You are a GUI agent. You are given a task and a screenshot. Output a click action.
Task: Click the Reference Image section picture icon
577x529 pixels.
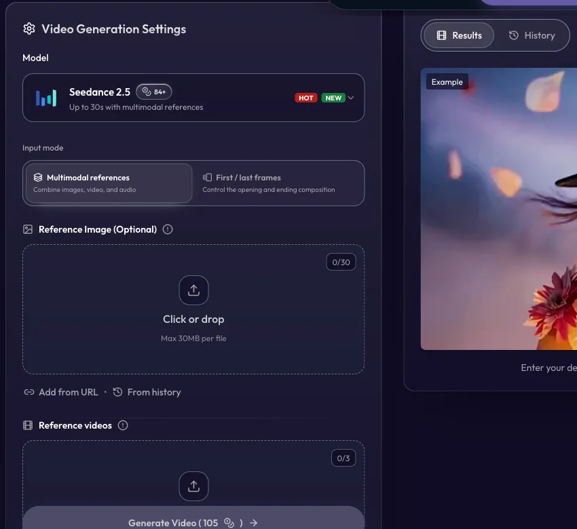point(28,229)
